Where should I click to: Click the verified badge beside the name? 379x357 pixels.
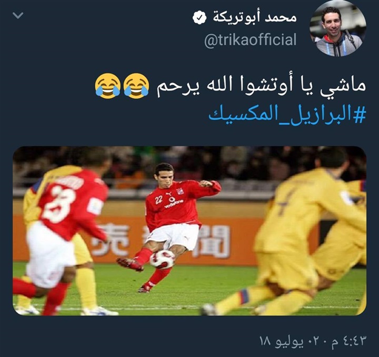(200, 18)
